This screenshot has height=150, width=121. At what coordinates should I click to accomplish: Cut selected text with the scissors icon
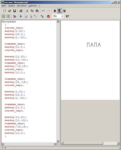pos(27,11)
